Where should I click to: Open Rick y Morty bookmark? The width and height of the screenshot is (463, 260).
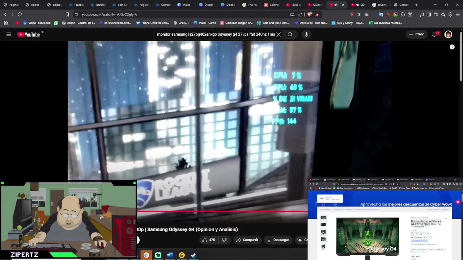click(348, 23)
